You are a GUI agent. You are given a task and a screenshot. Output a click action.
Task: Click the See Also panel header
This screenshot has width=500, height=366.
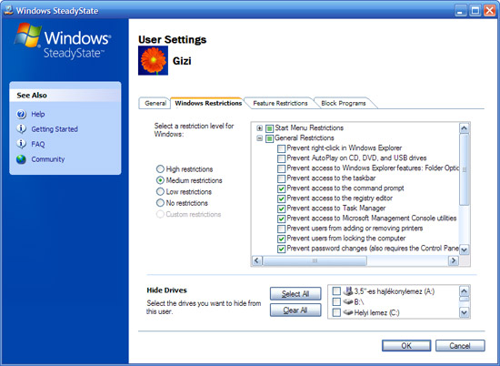click(x=65, y=96)
